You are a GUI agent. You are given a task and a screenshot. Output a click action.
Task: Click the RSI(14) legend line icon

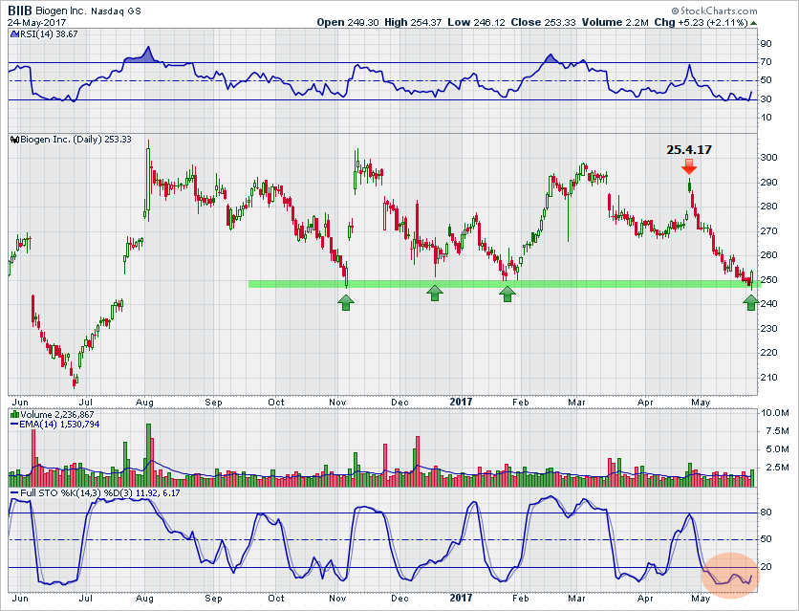click(x=13, y=34)
